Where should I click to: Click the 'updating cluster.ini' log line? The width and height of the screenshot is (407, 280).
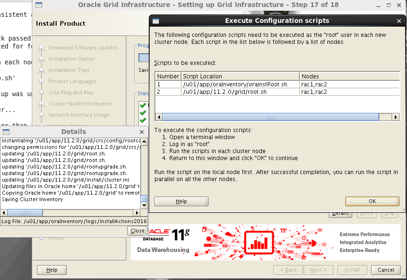tap(66, 180)
